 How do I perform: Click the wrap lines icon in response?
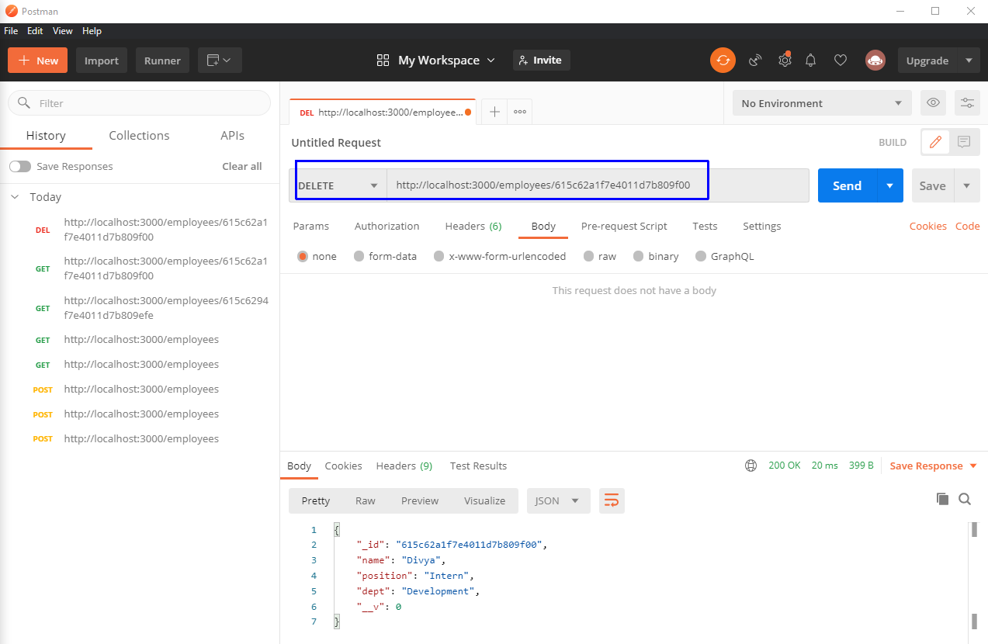coord(612,500)
